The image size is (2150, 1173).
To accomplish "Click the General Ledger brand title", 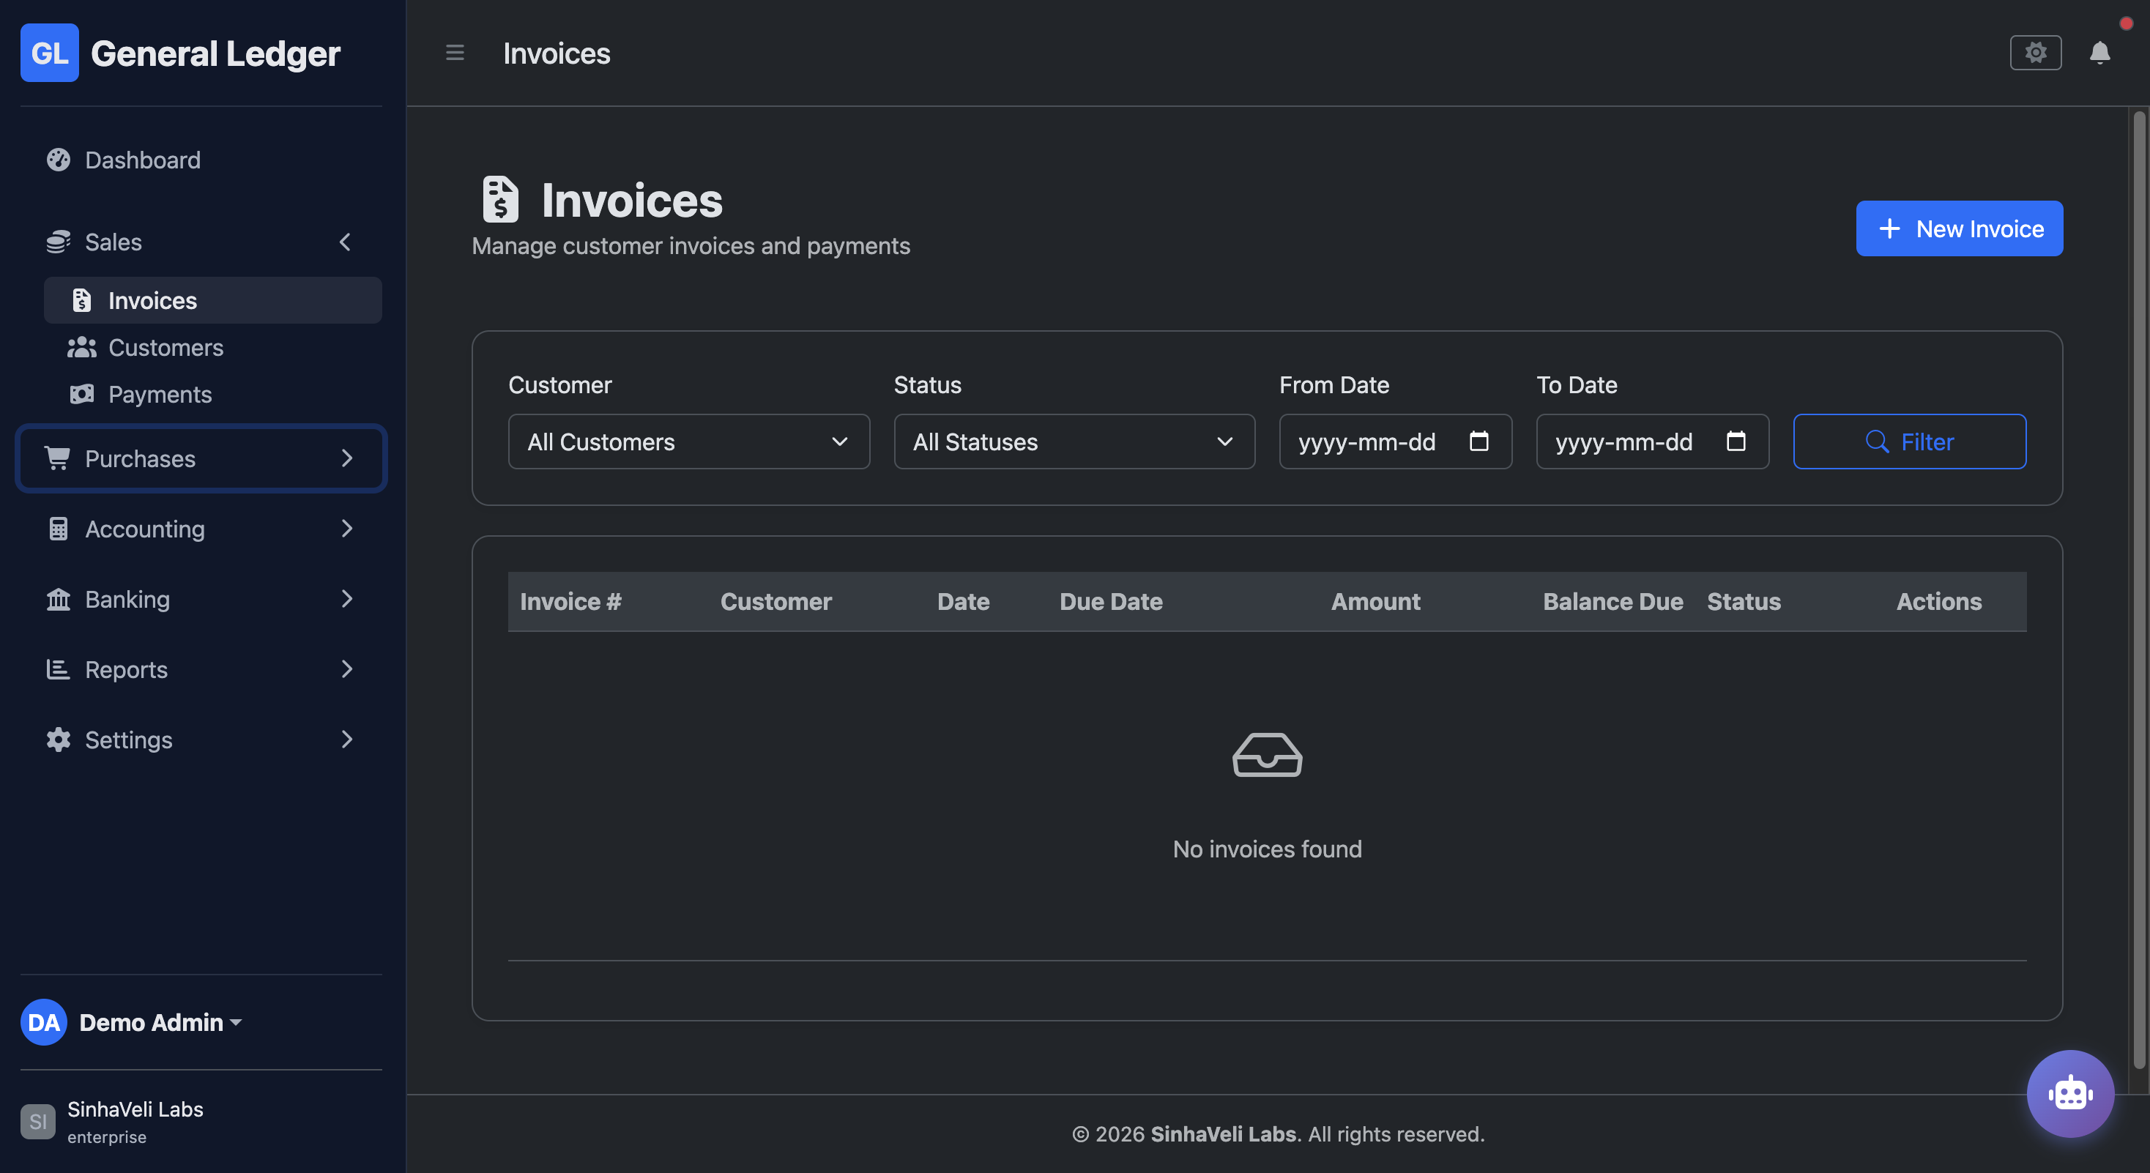I will (x=215, y=53).
